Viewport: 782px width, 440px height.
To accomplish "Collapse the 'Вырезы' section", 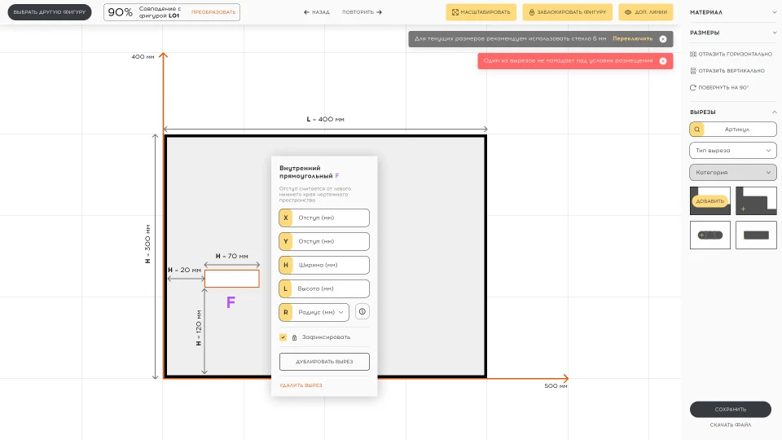I will pyautogui.click(x=733, y=112).
